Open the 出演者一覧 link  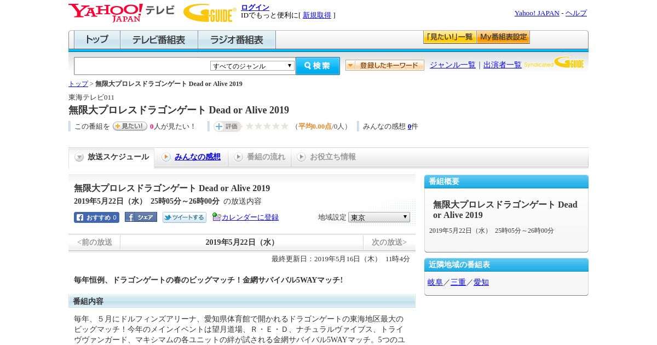(503, 65)
